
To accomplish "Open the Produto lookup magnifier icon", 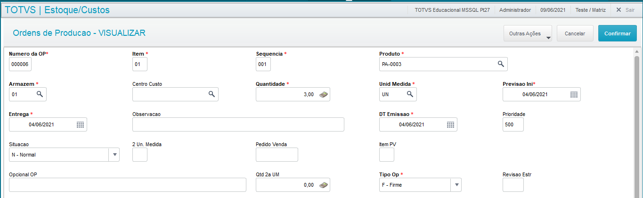I will pyautogui.click(x=501, y=64).
